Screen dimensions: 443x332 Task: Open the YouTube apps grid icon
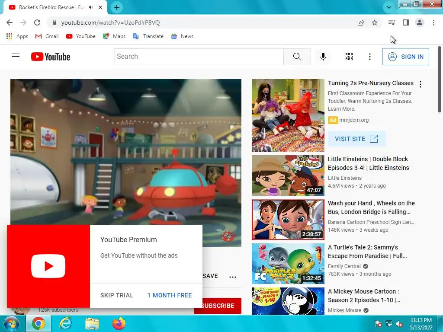[349, 57]
